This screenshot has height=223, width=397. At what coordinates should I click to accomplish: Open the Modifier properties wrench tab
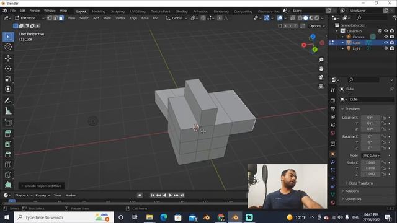coord(332,162)
